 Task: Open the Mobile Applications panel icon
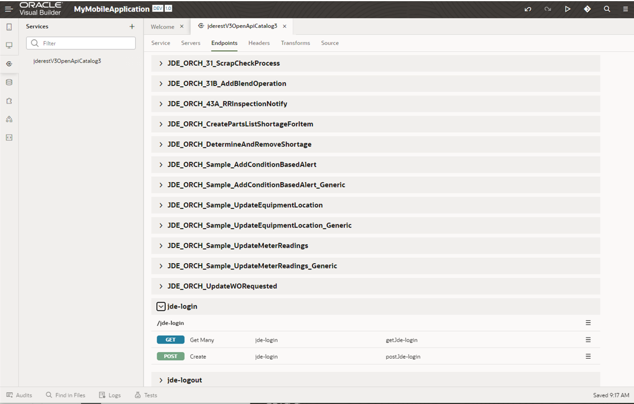click(8, 26)
